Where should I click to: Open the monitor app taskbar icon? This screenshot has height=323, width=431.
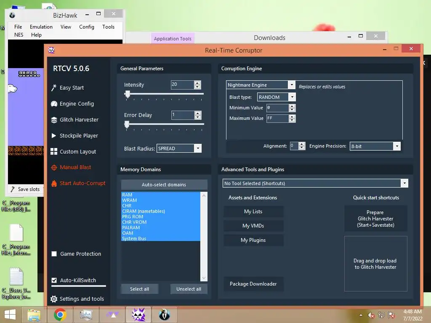(86, 315)
